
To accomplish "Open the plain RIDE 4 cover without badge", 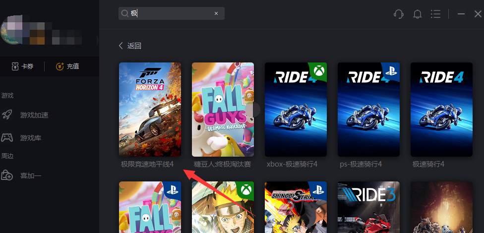I will (x=441, y=110).
